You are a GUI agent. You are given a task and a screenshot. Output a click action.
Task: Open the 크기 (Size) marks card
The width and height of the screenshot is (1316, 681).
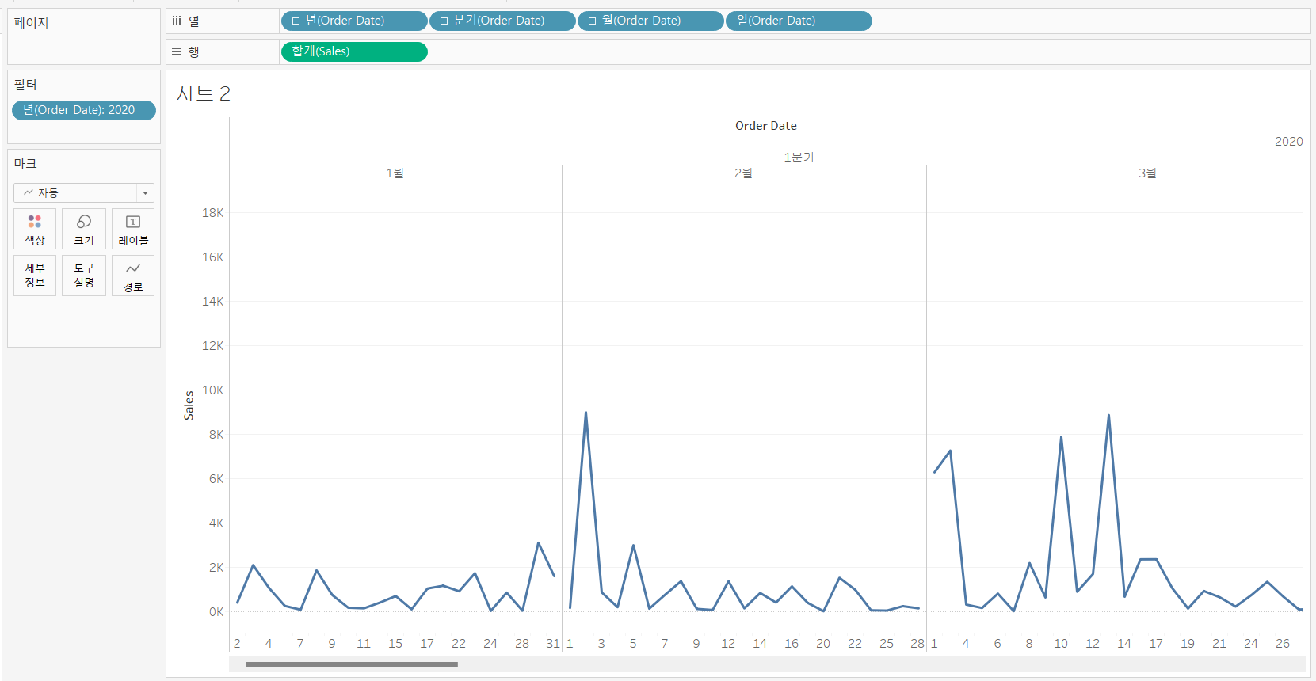[x=84, y=229]
